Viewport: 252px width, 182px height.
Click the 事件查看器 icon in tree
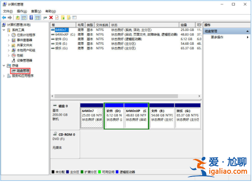tap(14, 40)
